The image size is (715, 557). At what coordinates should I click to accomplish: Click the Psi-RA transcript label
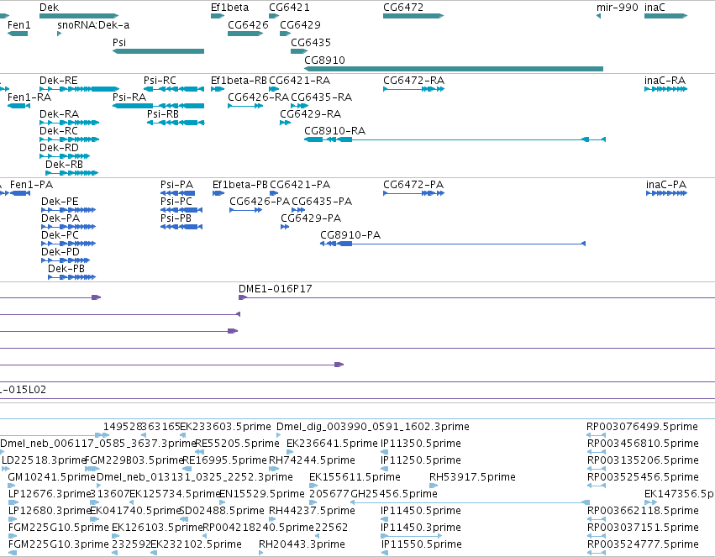[x=129, y=97]
